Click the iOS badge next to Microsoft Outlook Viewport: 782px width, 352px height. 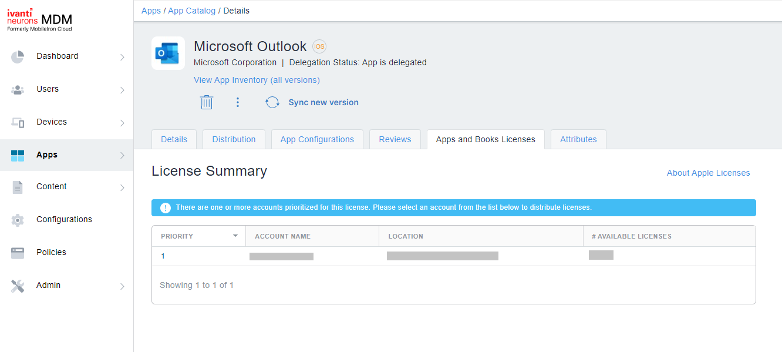[x=319, y=46]
